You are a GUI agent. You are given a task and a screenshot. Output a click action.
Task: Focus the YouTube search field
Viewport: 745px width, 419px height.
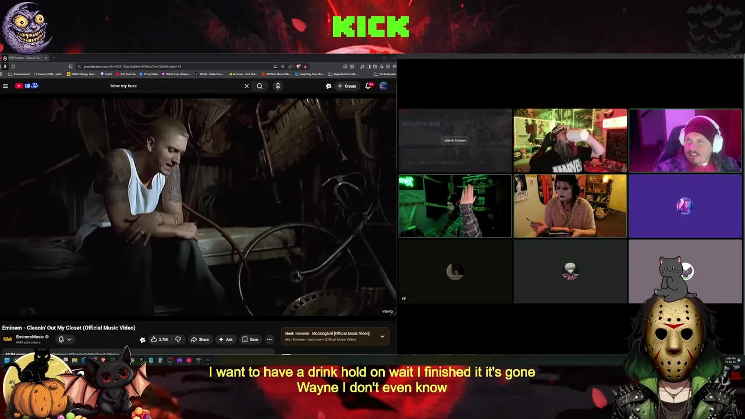(x=175, y=86)
